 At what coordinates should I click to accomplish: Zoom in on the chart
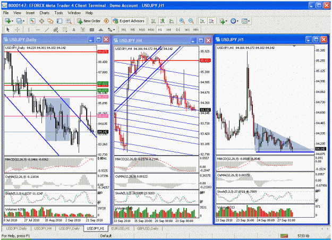point(182,21)
